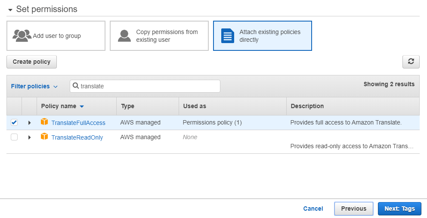This screenshot has width=427, height=218.
Task: Click the read-only access description text
Action: 352,146
